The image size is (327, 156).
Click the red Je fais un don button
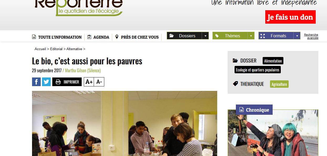pos(290,17)
